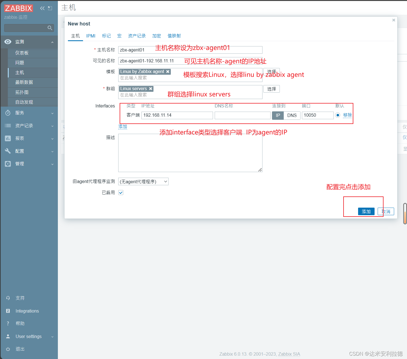Click the port field showing 10050
Viewport: 407px width, 359px height.
[x=318, y=115]
